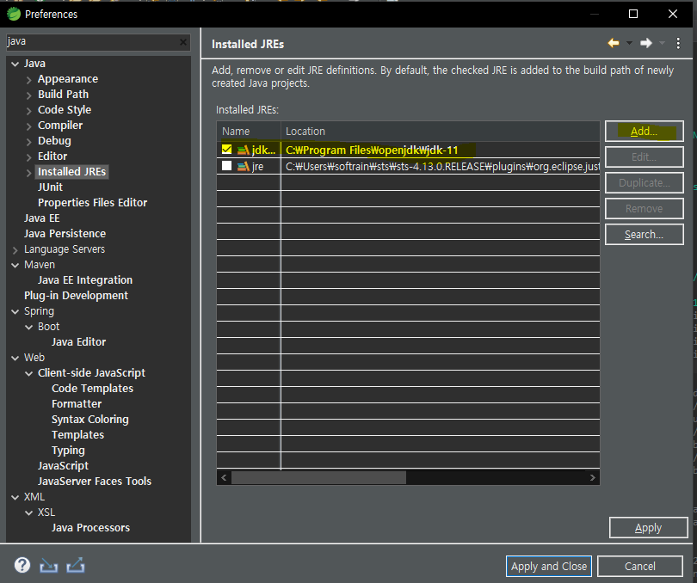Collapse the Java tree node

pos(15,64)
